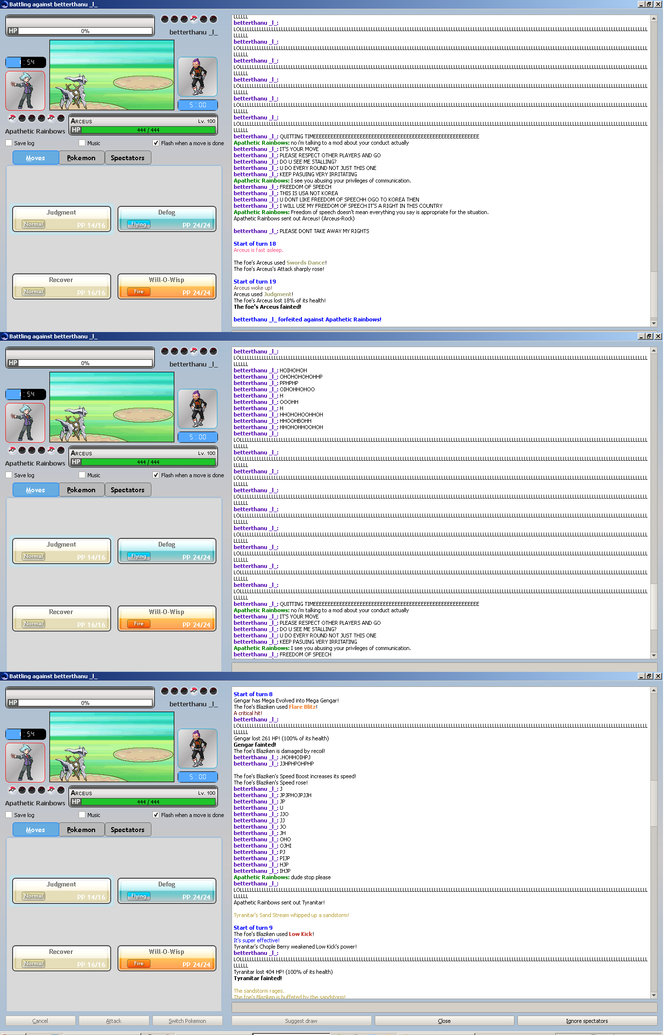Click Arceus green HP bar in bottom window
Screen dimensions: 664x1035
[x=148, y=802]
